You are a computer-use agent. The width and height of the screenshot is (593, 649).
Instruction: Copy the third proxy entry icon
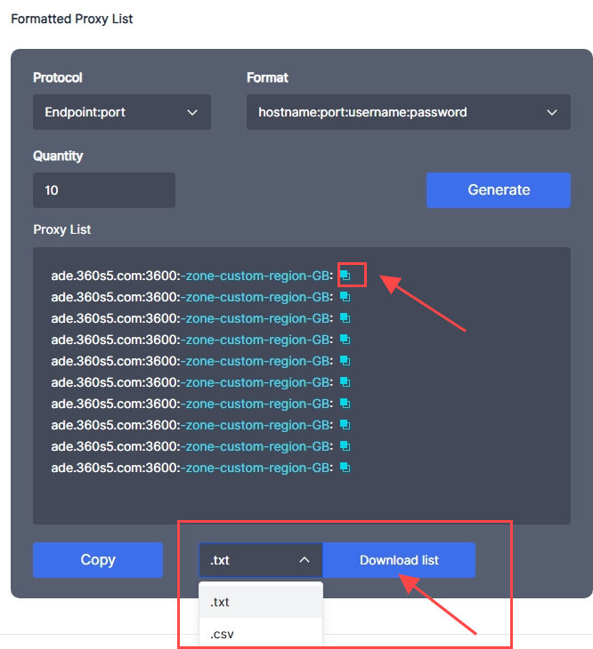click(x=345, y=318)
